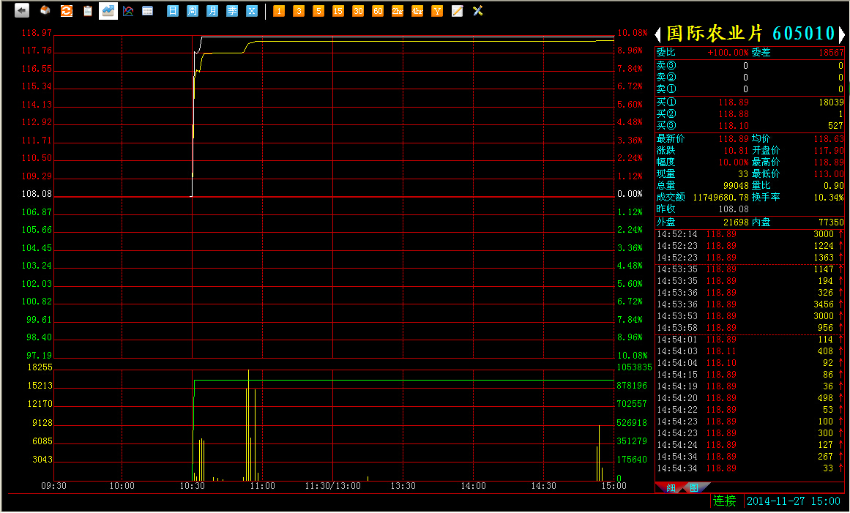Image resolution: width=850 pixels, height=513 pixels.
Task: Select the 14:53:53 trade with volume 3000
Action: coord(750,316)
